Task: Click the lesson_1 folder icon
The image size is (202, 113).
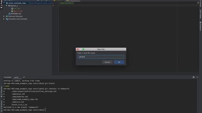Action: [x=9, y=6]
